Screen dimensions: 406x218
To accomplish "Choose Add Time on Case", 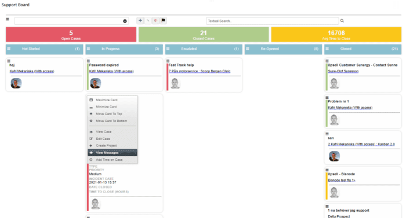I will 113,160.
